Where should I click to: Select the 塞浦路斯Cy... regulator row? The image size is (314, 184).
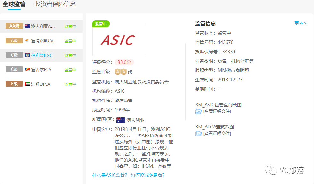pos(41,41)
